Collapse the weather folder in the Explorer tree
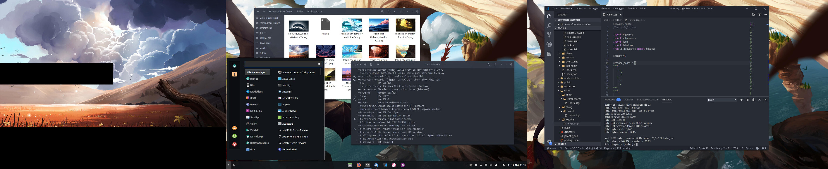The width and height of the screenshot is (828, 169). pos(570,120)
